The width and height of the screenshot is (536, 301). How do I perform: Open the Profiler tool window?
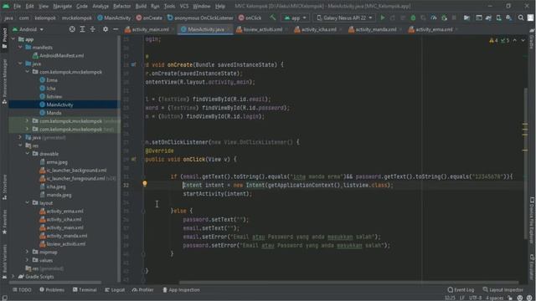[x=142, y=290]
